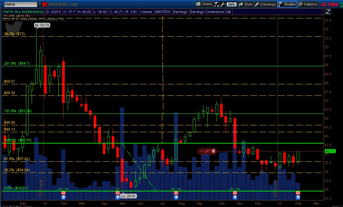Click the volume value 56675537
This screenshot has height=207, width=343.
[x=163, y=12]
